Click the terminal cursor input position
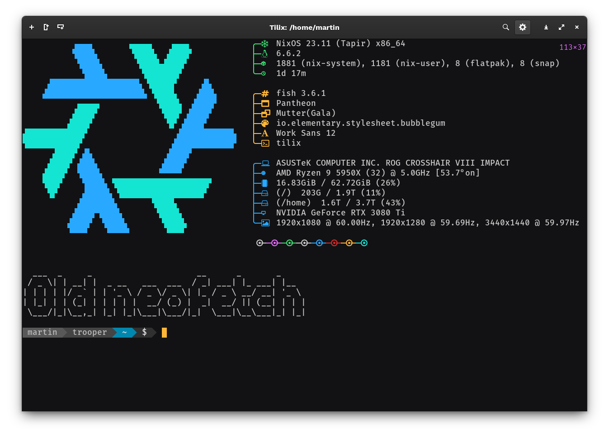 coord(164,333)
